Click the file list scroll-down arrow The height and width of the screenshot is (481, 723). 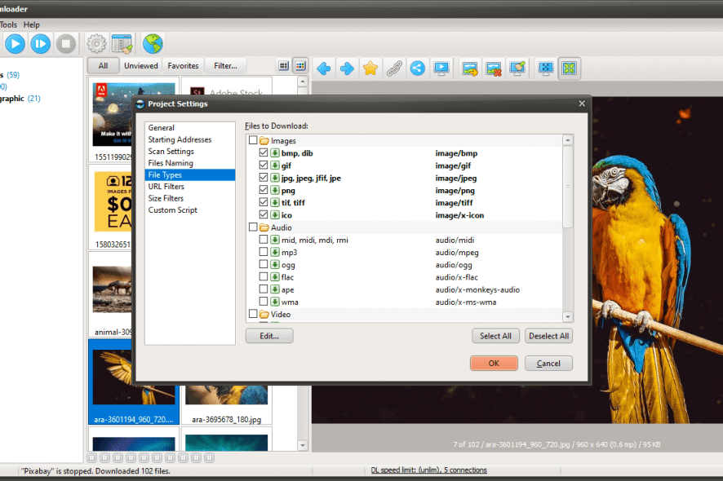pyautogui.click(x=568, y=316)
